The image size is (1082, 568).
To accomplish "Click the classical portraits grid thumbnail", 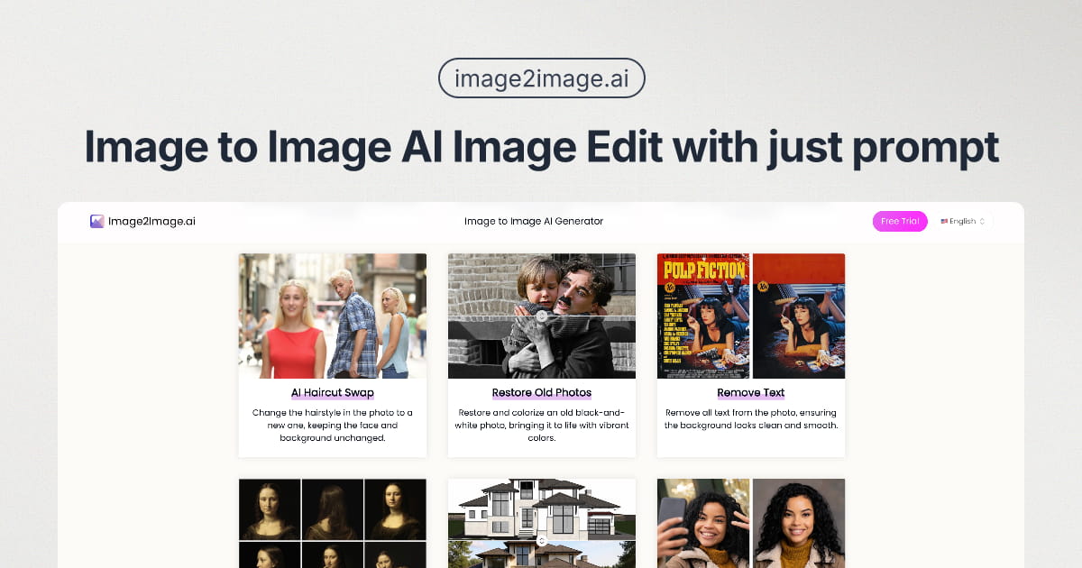I will pyautogui.click(x=332, y=523).
